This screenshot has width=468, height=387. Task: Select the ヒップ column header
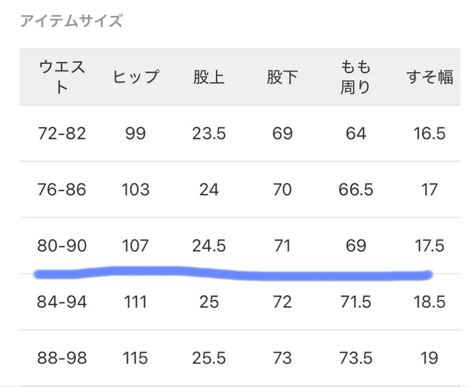(136, 77)
